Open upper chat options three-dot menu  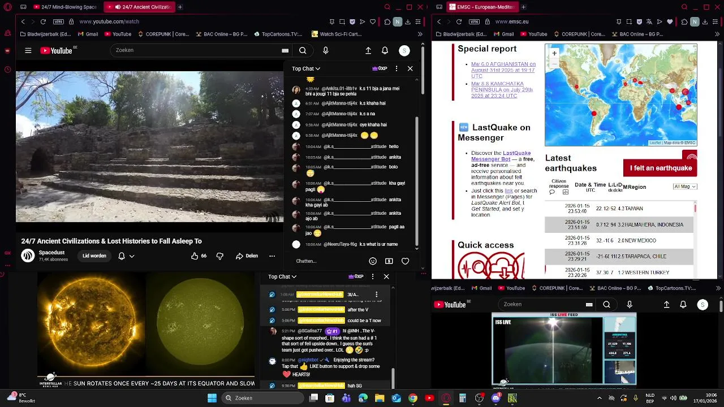[x=397, y=68]
